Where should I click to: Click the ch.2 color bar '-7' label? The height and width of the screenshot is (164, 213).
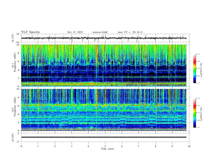click(198, 128)
